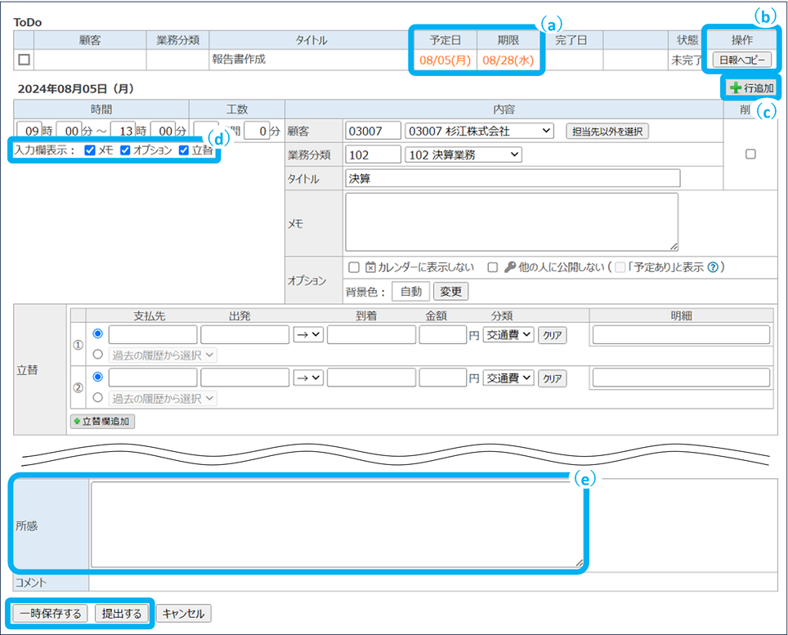Open the first row 交通費 category dropdown
The image size is (788, 635).
coord(508,333)
